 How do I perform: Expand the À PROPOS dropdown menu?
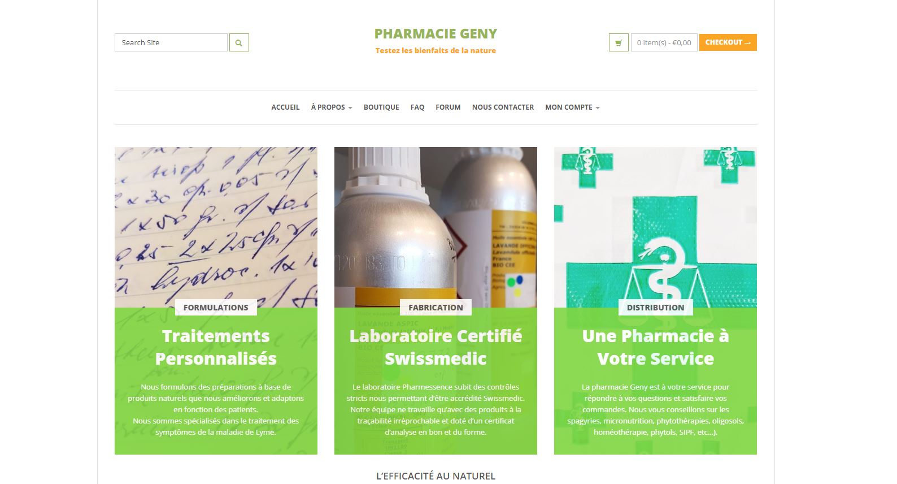pos(332,107)
